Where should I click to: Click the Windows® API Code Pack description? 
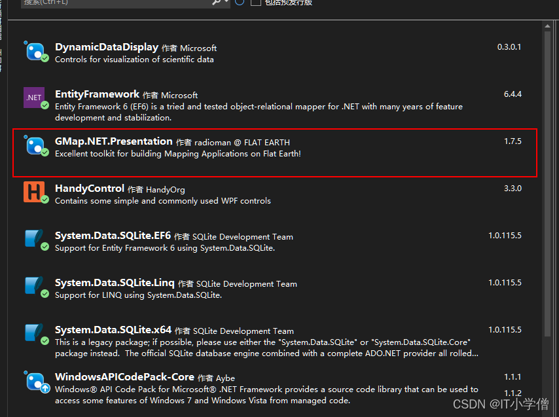pos(266,395)
